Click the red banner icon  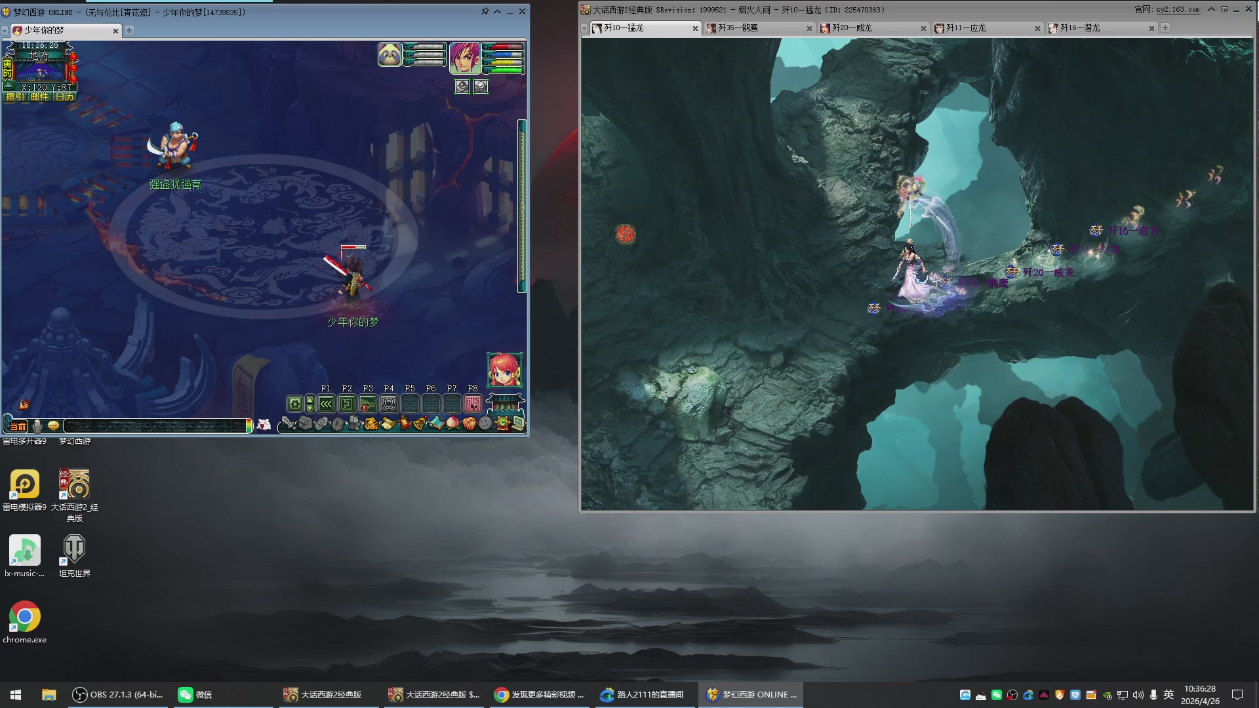click(404, 423)
